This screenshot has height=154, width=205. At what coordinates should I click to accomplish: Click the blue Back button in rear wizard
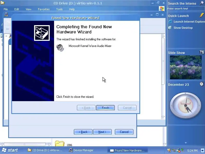pyautogui.click(x=83, y=132)
